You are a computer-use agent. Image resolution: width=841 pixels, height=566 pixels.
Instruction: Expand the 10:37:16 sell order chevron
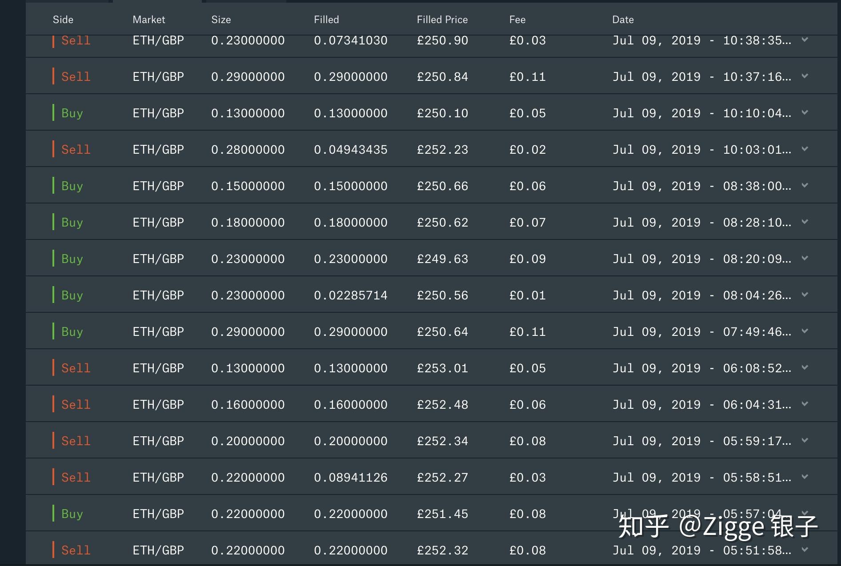(805, 76)
